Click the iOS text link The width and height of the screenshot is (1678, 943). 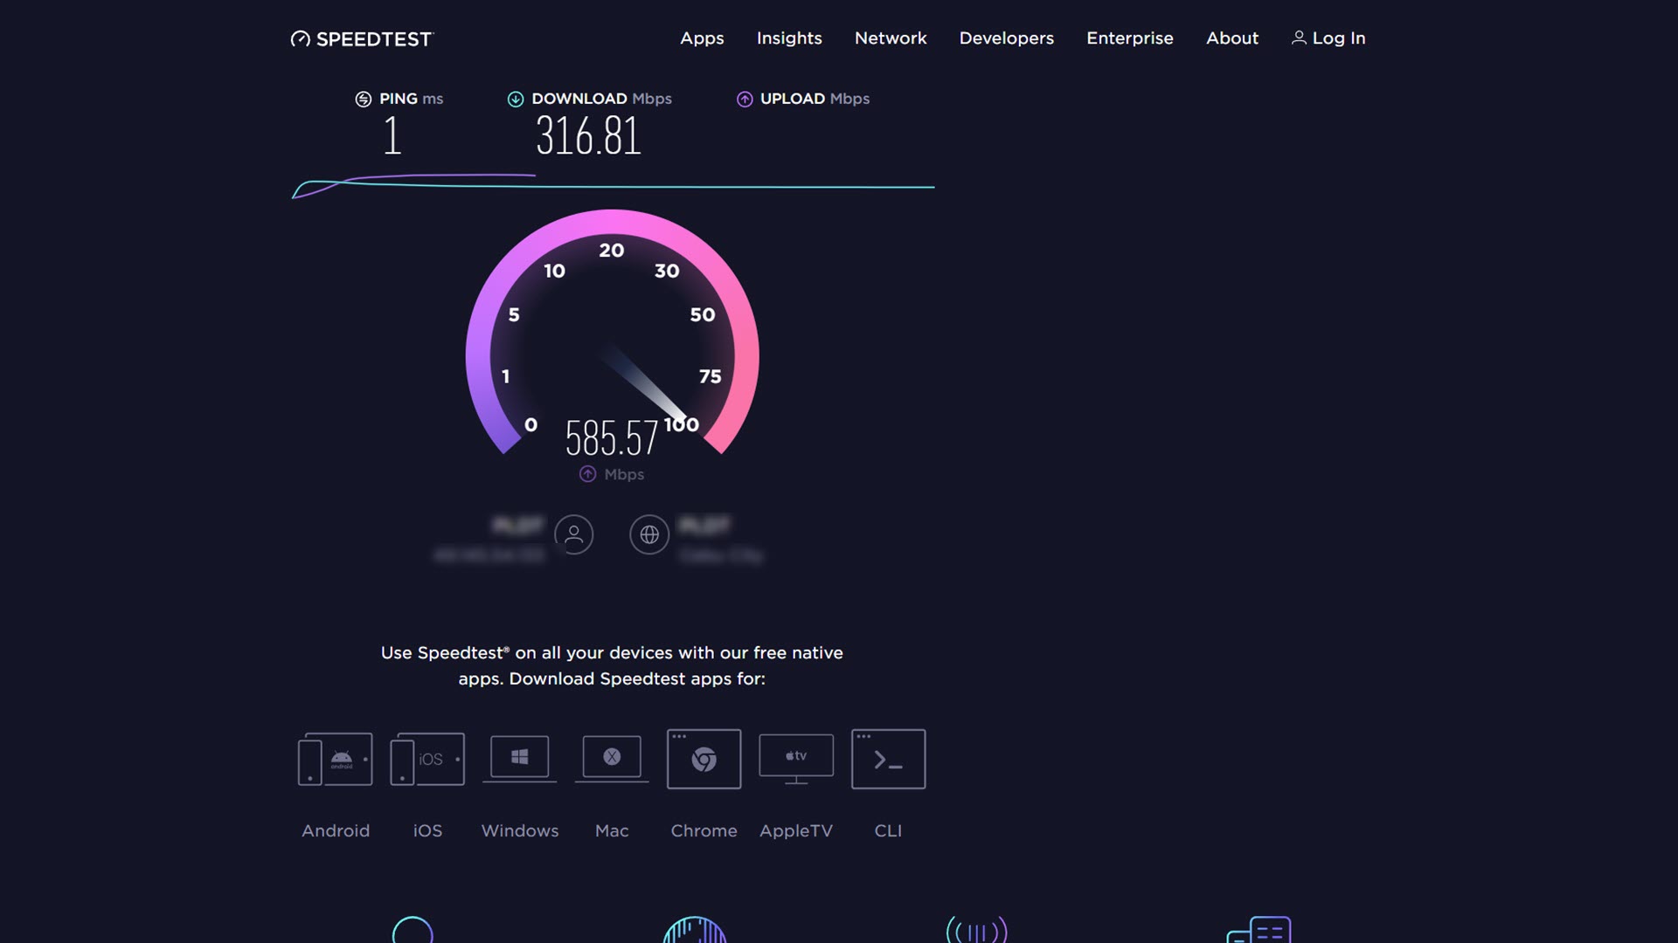[x=427, y=831]
